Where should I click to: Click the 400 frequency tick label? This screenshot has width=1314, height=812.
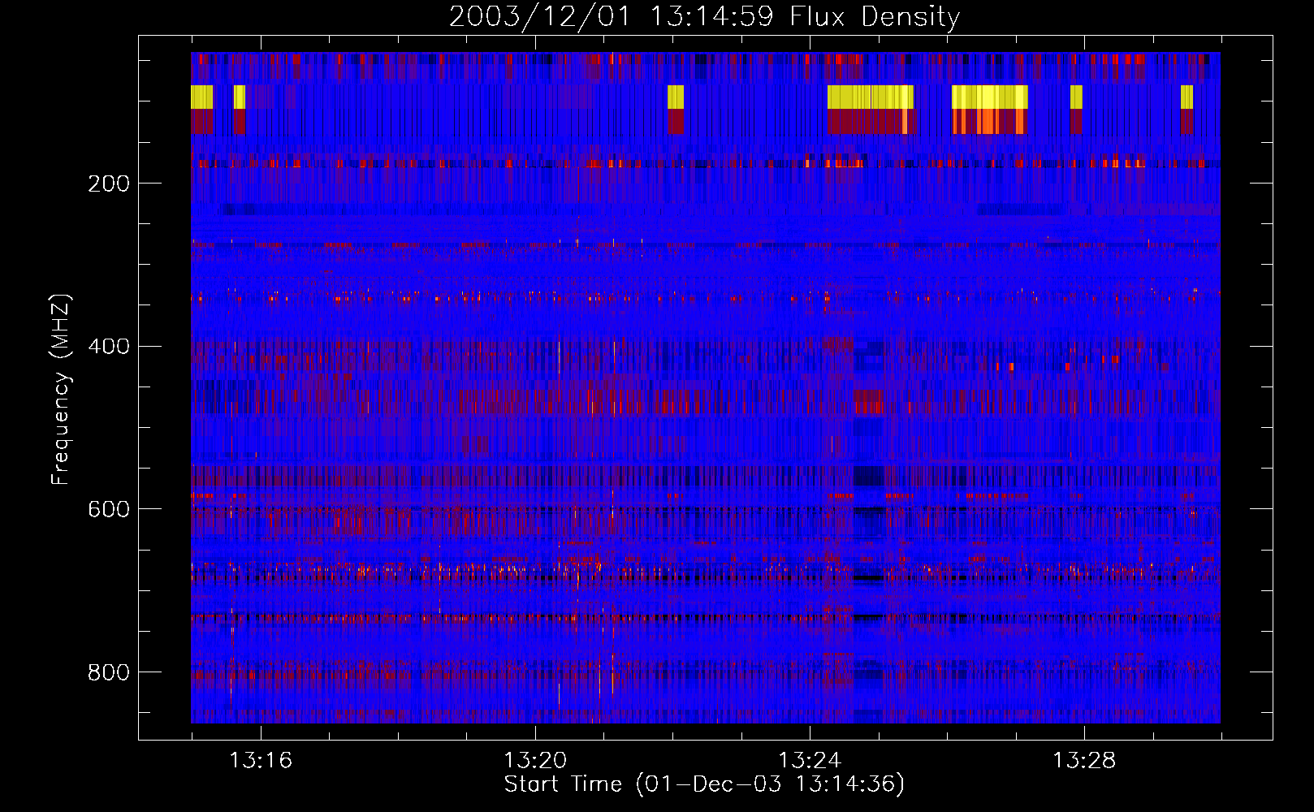(x=109, y=347)
